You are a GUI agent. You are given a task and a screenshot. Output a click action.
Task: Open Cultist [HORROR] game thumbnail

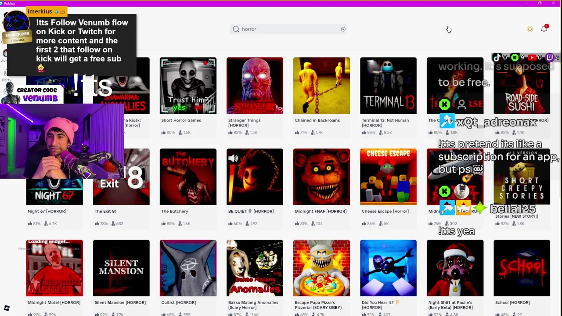click(188, 268)
